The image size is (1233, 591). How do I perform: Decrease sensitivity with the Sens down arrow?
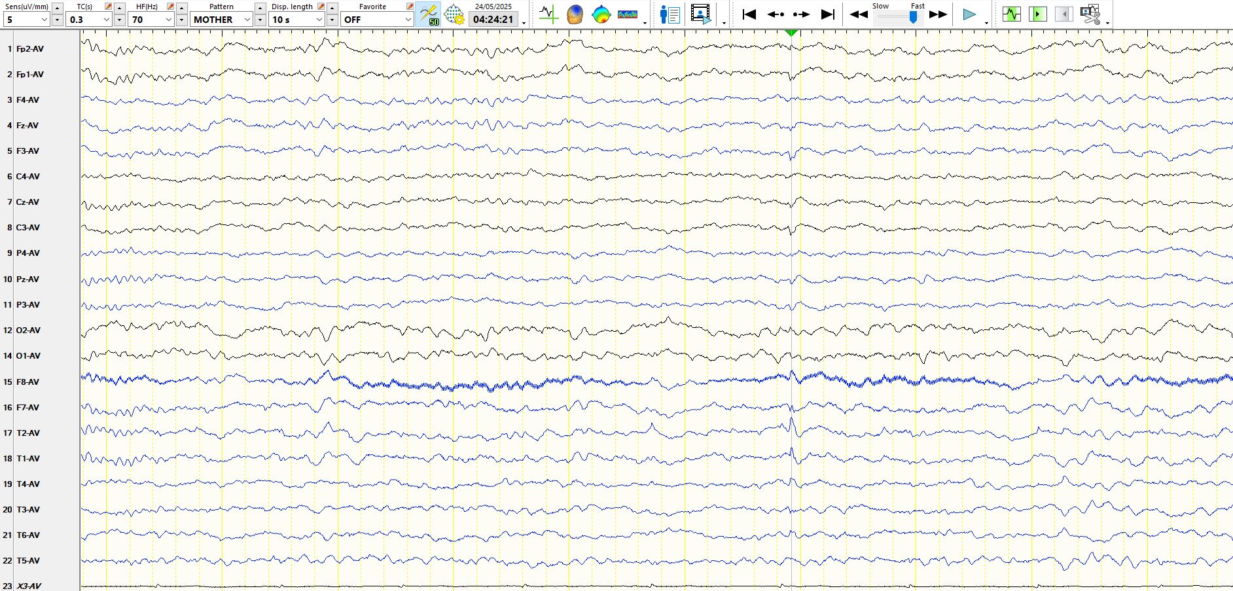(57, 20)
